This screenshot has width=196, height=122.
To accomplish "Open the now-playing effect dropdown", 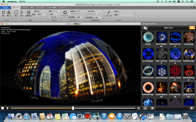I will click(127, 11).
